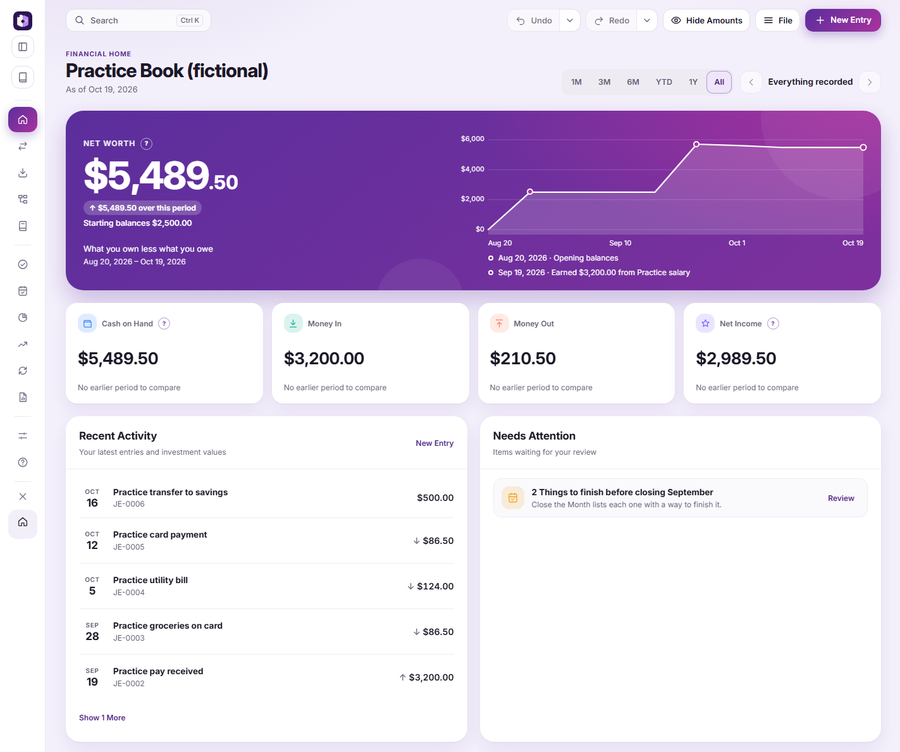Open the recurring refresh-arrows sidebar icon
Screen dimensions: 900x752
pos(23,371)
